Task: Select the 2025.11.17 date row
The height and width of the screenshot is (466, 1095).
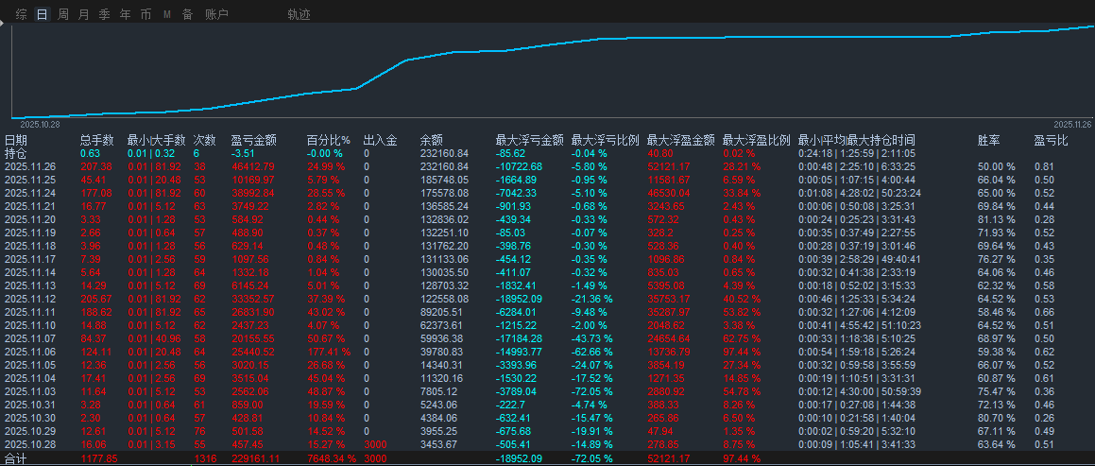Action: [x=548, y=259]
